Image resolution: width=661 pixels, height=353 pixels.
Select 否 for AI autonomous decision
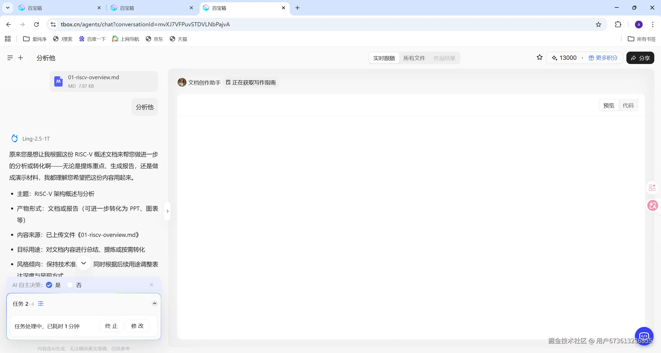(70, 285)
